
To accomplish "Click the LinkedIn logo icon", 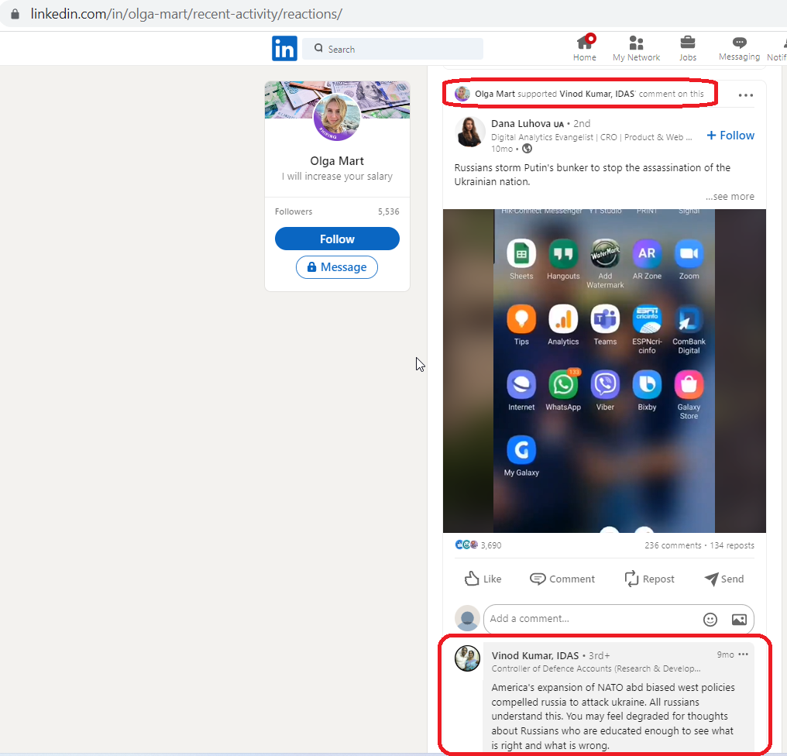I will click(284, 48).
